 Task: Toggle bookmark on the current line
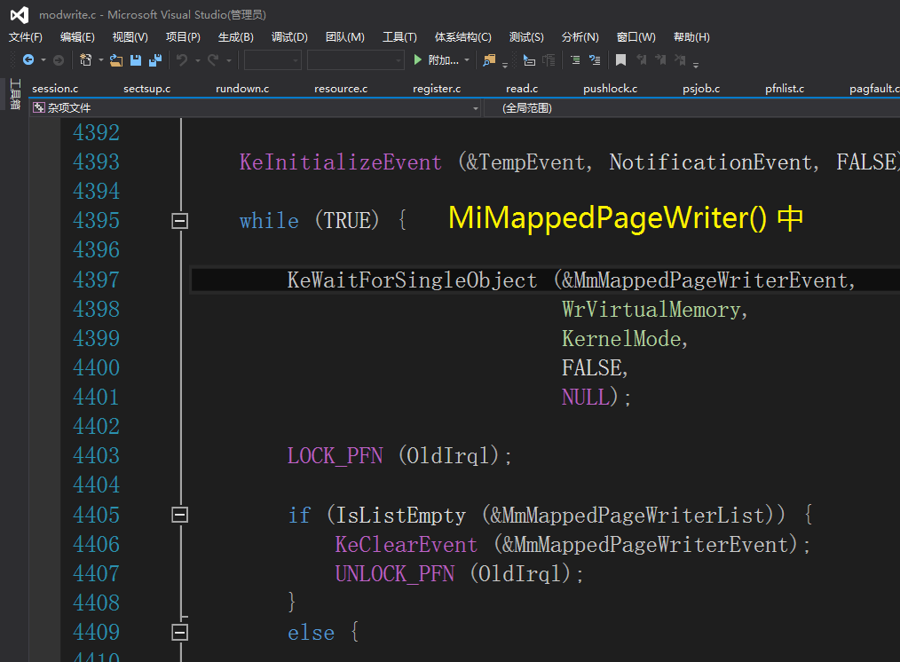coord(620,60)
